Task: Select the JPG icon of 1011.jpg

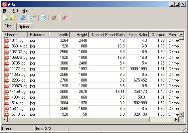Action: click(6, 40)
